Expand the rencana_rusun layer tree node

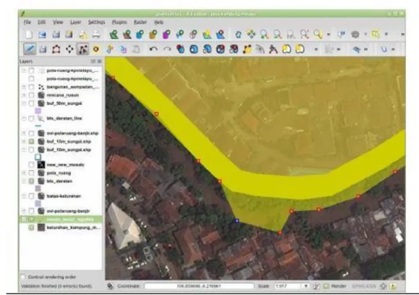[24, 95]
